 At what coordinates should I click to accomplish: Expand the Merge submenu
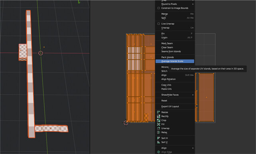(175, 14)
